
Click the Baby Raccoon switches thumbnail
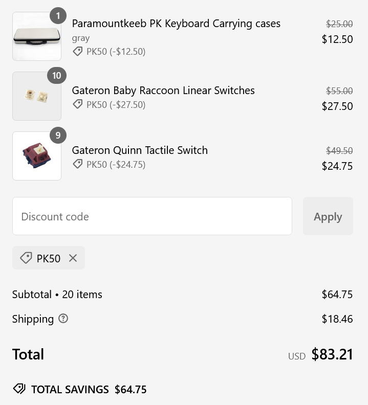tap(37, 96)
